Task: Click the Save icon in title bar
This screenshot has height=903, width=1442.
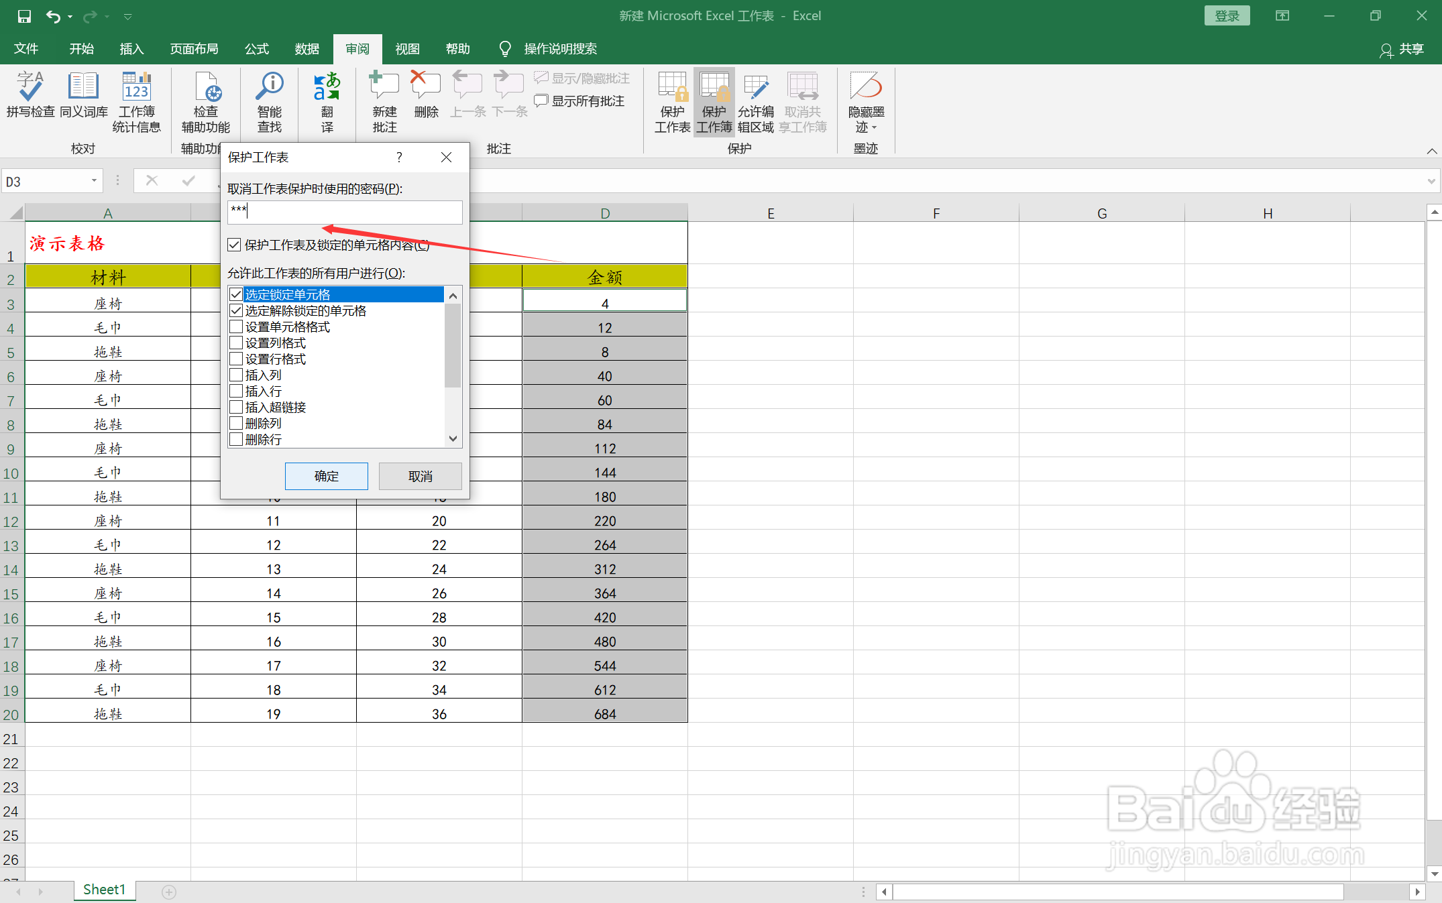Action: tap(24, 16)
